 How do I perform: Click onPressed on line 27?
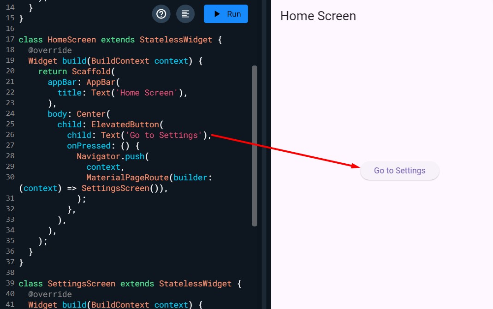coord(89,146)
